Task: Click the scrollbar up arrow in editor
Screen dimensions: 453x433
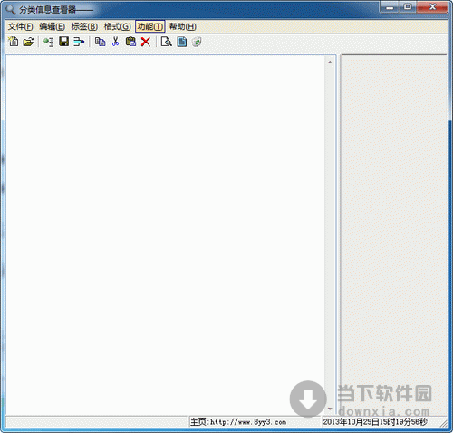Action: 330,62
